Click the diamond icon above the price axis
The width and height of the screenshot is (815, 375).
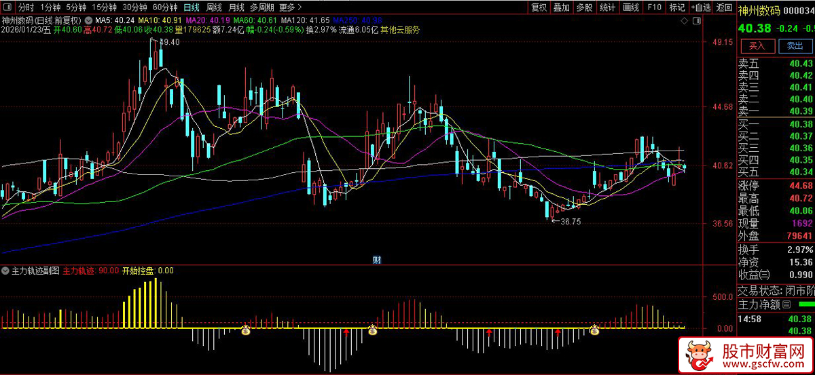685,21
